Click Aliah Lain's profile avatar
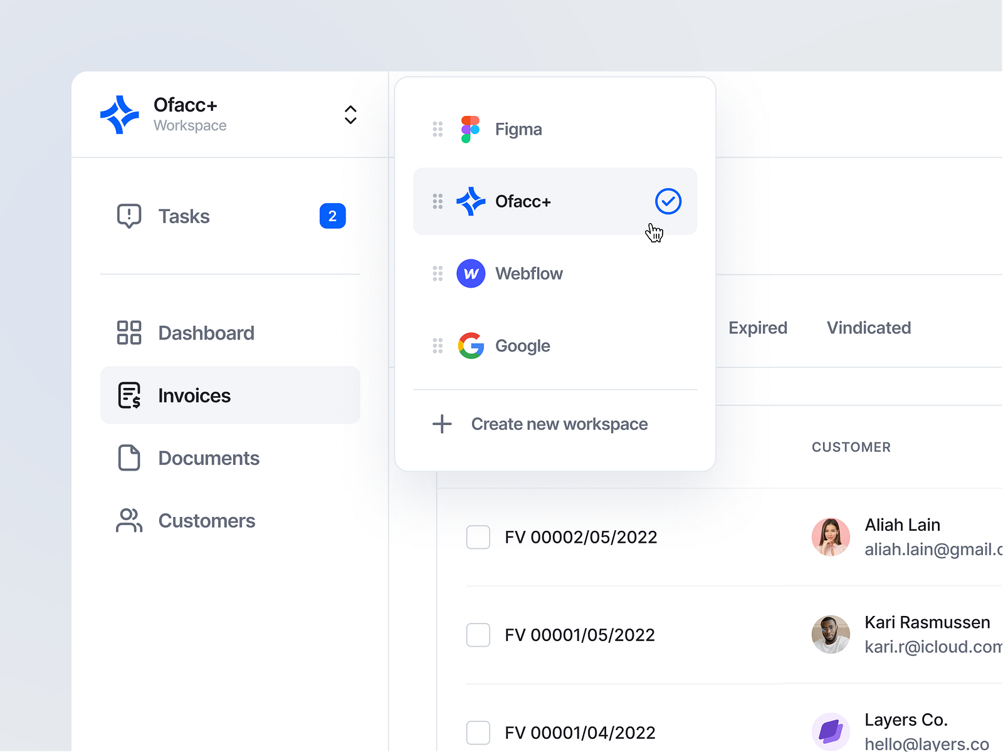 831,537
